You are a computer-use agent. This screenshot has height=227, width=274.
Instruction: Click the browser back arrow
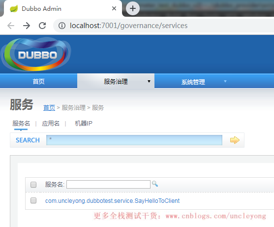click(x=11, y=26)
